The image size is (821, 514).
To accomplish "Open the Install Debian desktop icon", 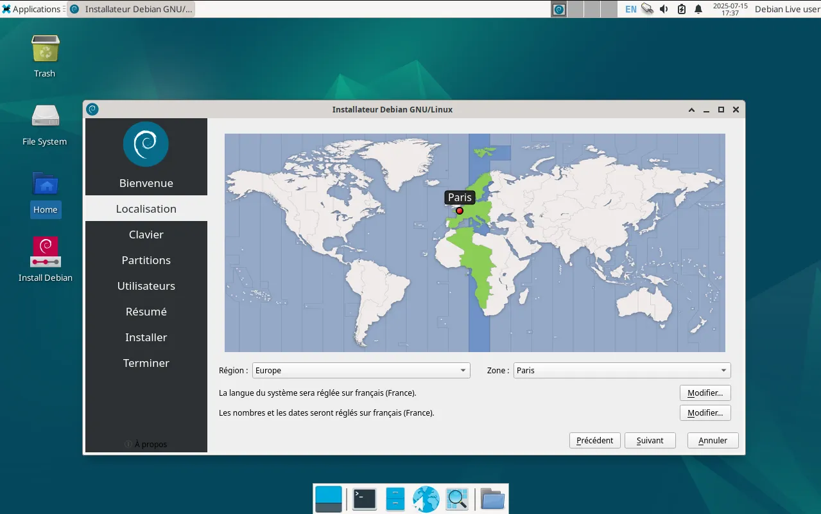I will [x=45, y=252].
